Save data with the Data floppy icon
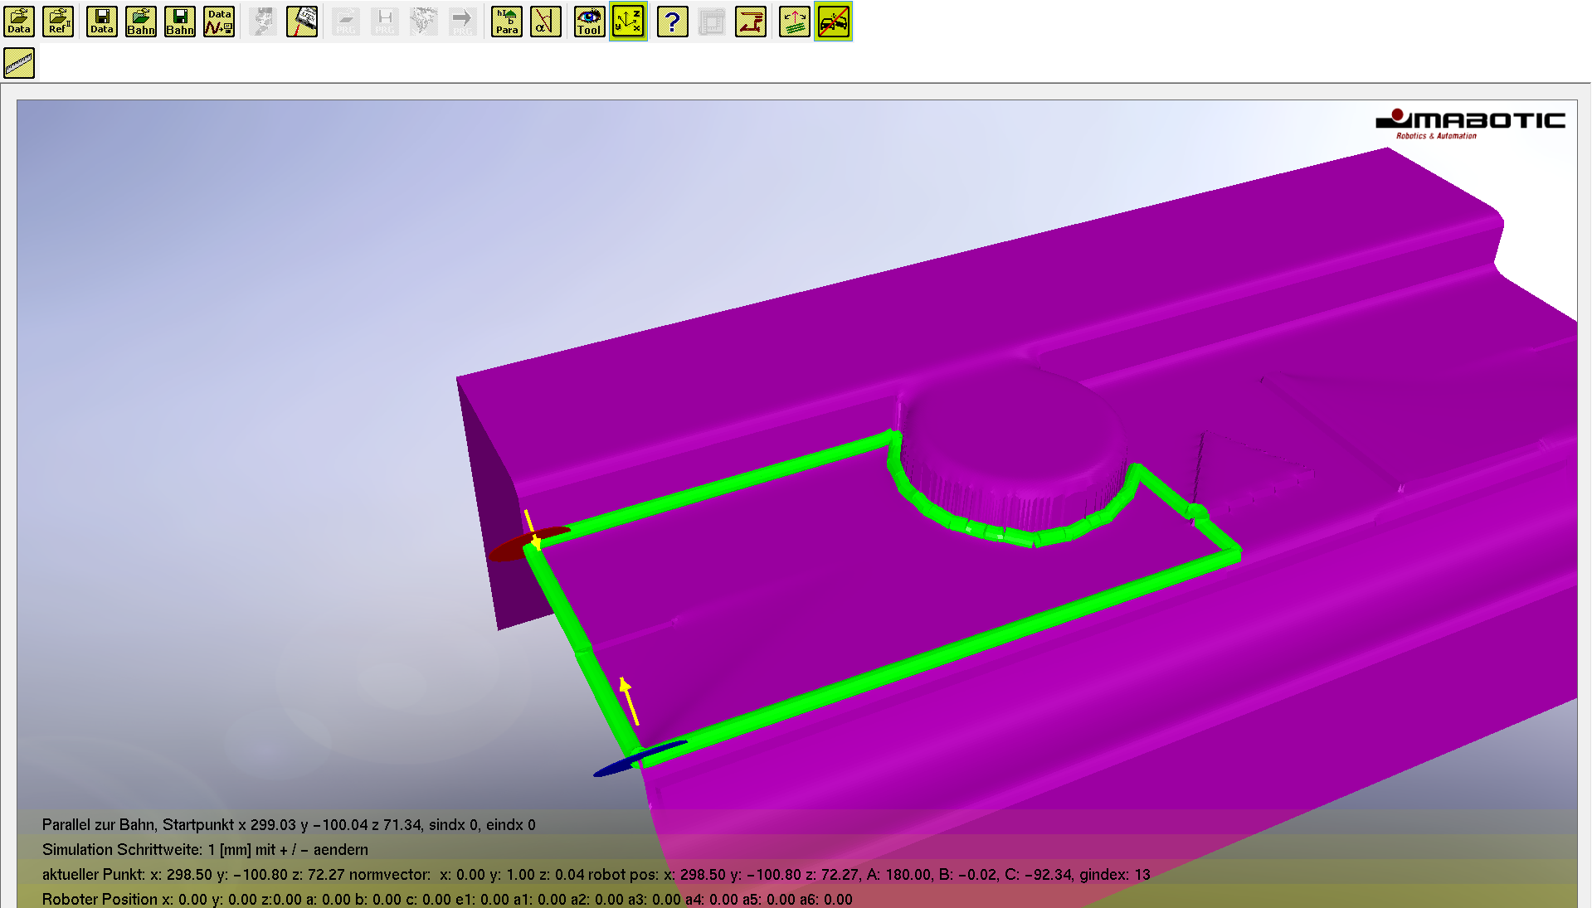The image size is (1592, 908). [x=102, y=22]
